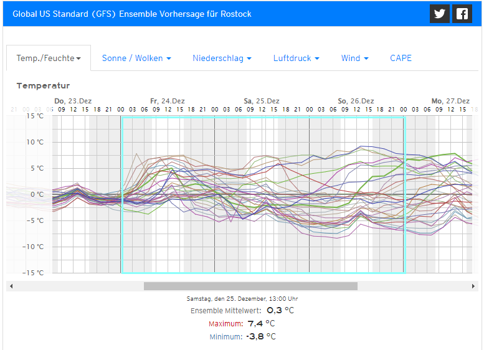Expand the Sonne / Wolken dropdown
This screenshot has height=350, width=484.
[x=136, y=58]
